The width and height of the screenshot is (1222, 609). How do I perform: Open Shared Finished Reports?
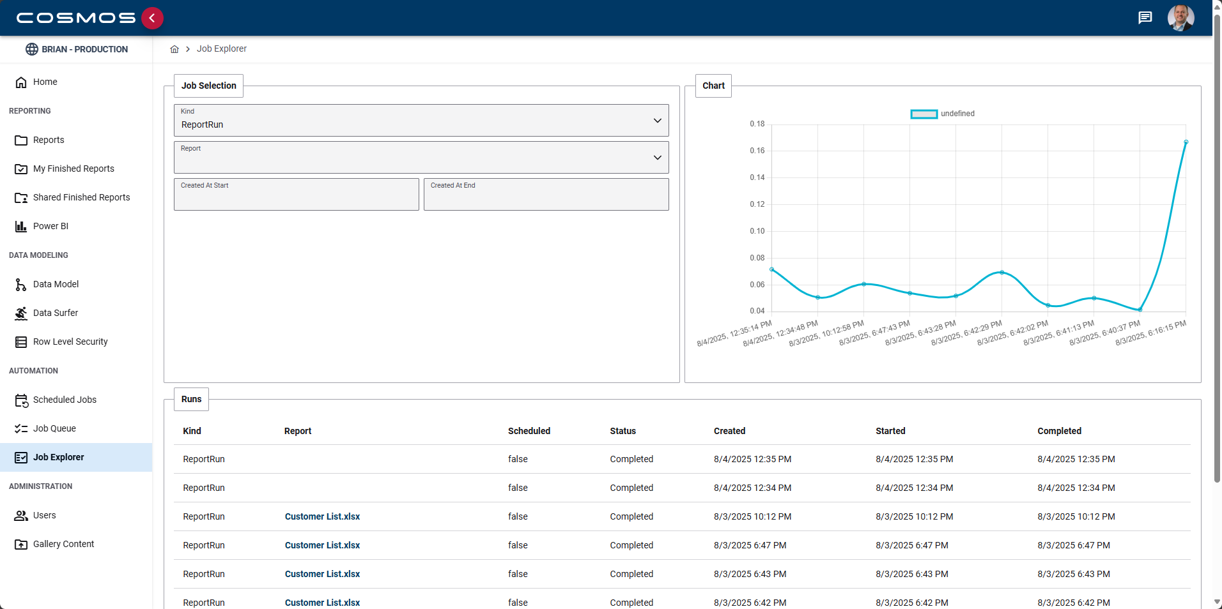tap(81, 197)
